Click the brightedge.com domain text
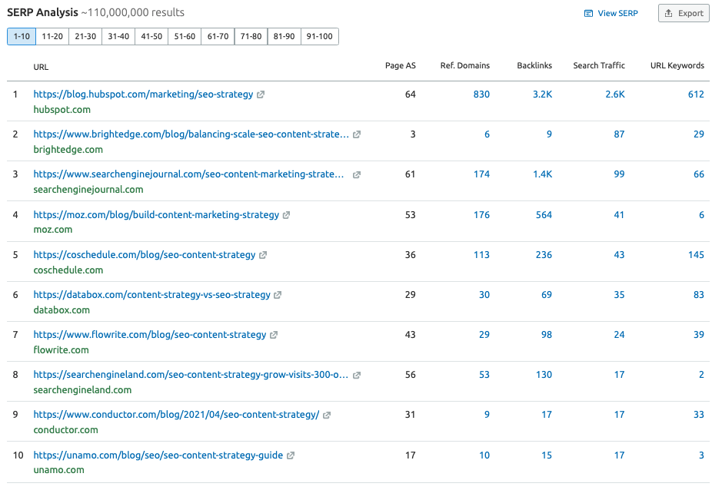Image resolution: width=722 pixels, height=490 pixels. click(x=68, y=150)
